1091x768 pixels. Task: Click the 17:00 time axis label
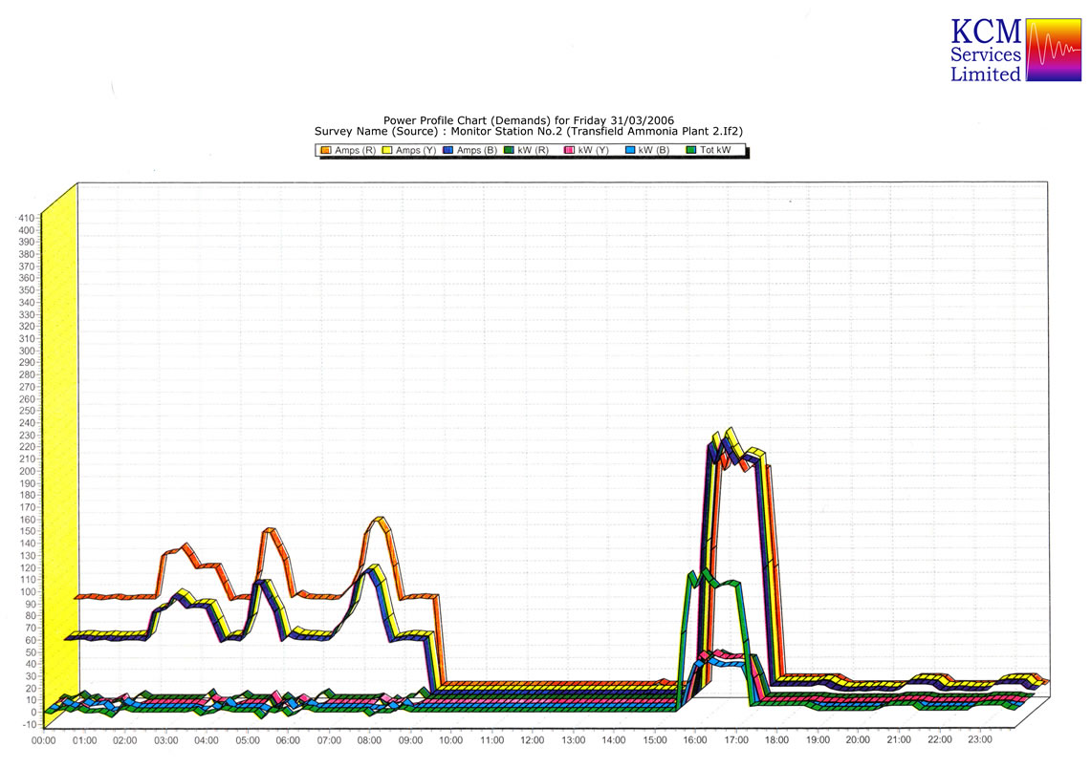coord(736,741)
